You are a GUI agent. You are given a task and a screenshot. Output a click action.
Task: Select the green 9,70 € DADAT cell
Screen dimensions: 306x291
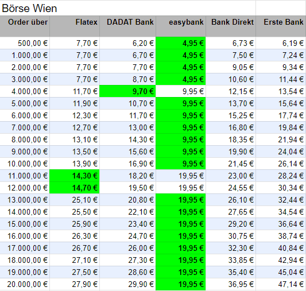128,91
